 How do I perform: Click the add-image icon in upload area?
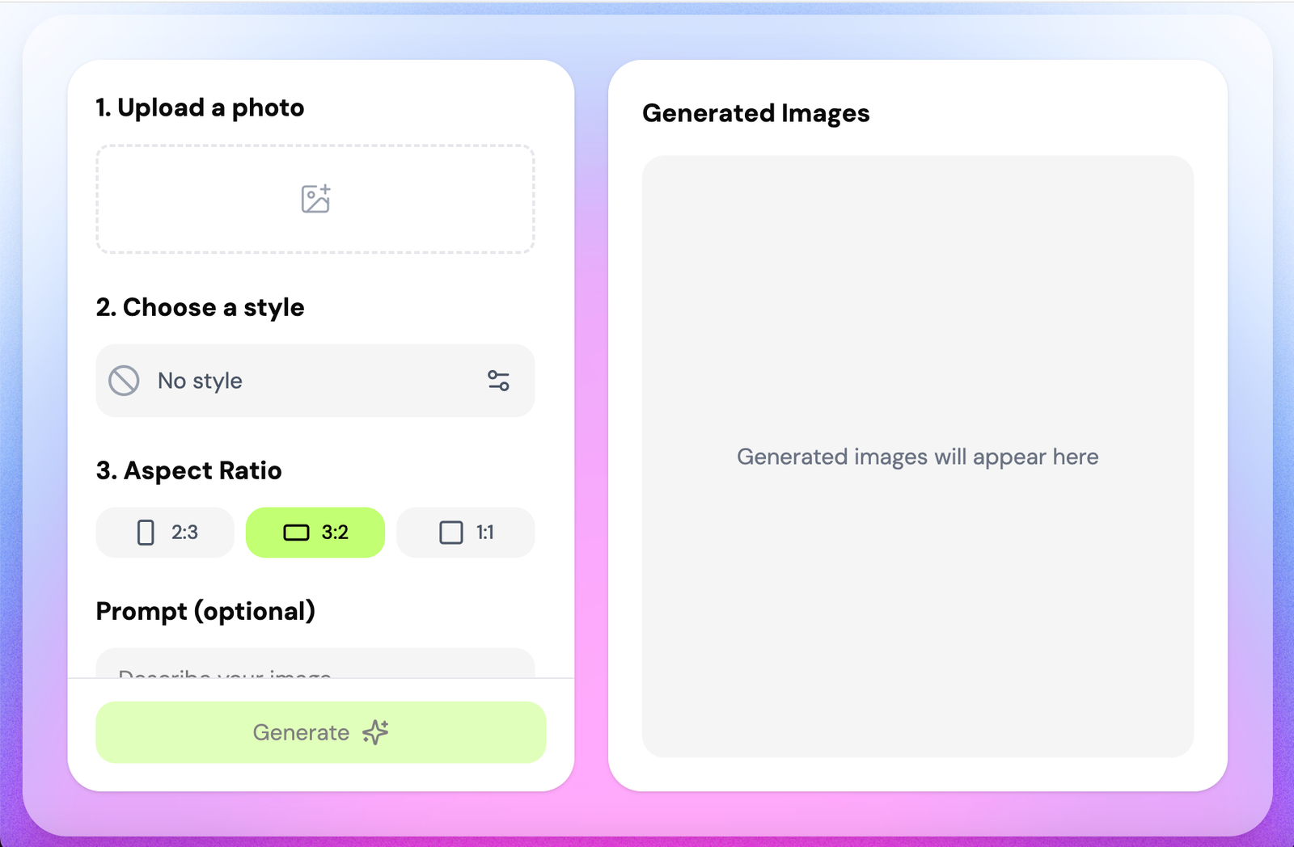pyautogui.click(x=315, y=199)
